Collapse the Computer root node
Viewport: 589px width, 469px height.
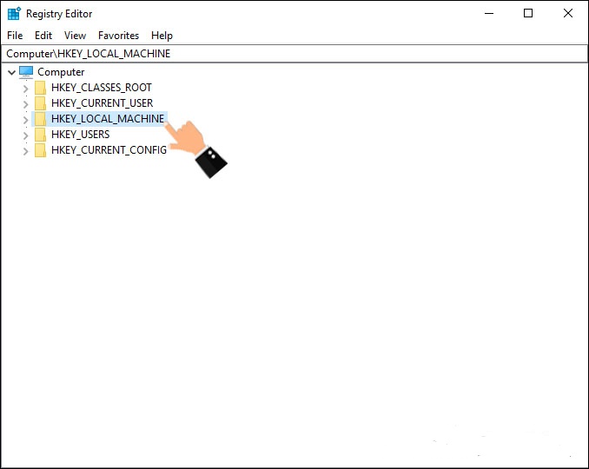tap(11, 72)
